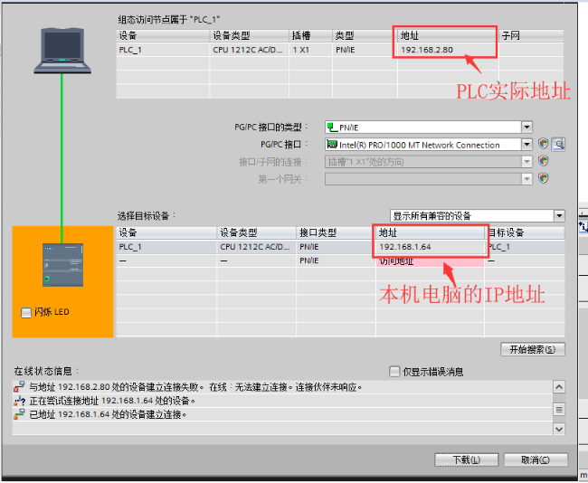Open the 显示所有兼容的设备 dropdown
588x483 pixels.
(559, 216)
